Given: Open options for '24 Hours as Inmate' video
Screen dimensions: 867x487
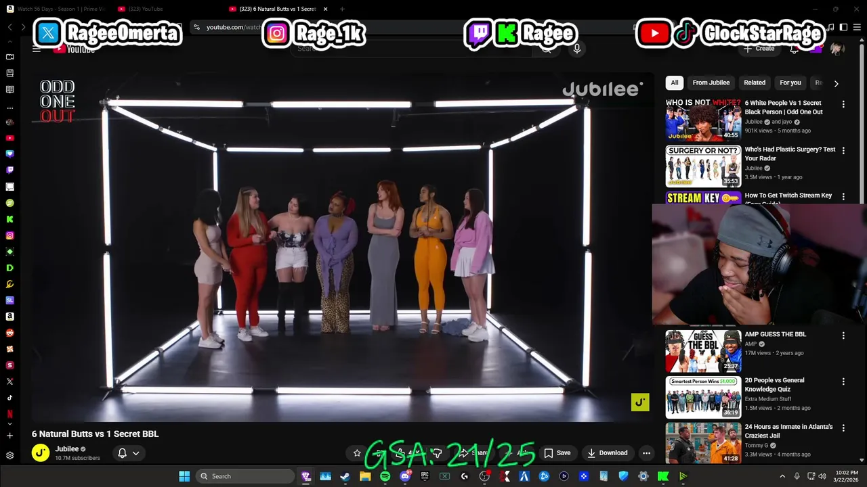Looking at the screenshot, I should pos(843,427).
